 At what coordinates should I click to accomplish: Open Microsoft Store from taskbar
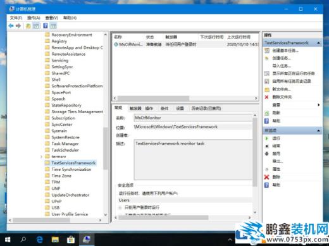click(71, 240)
